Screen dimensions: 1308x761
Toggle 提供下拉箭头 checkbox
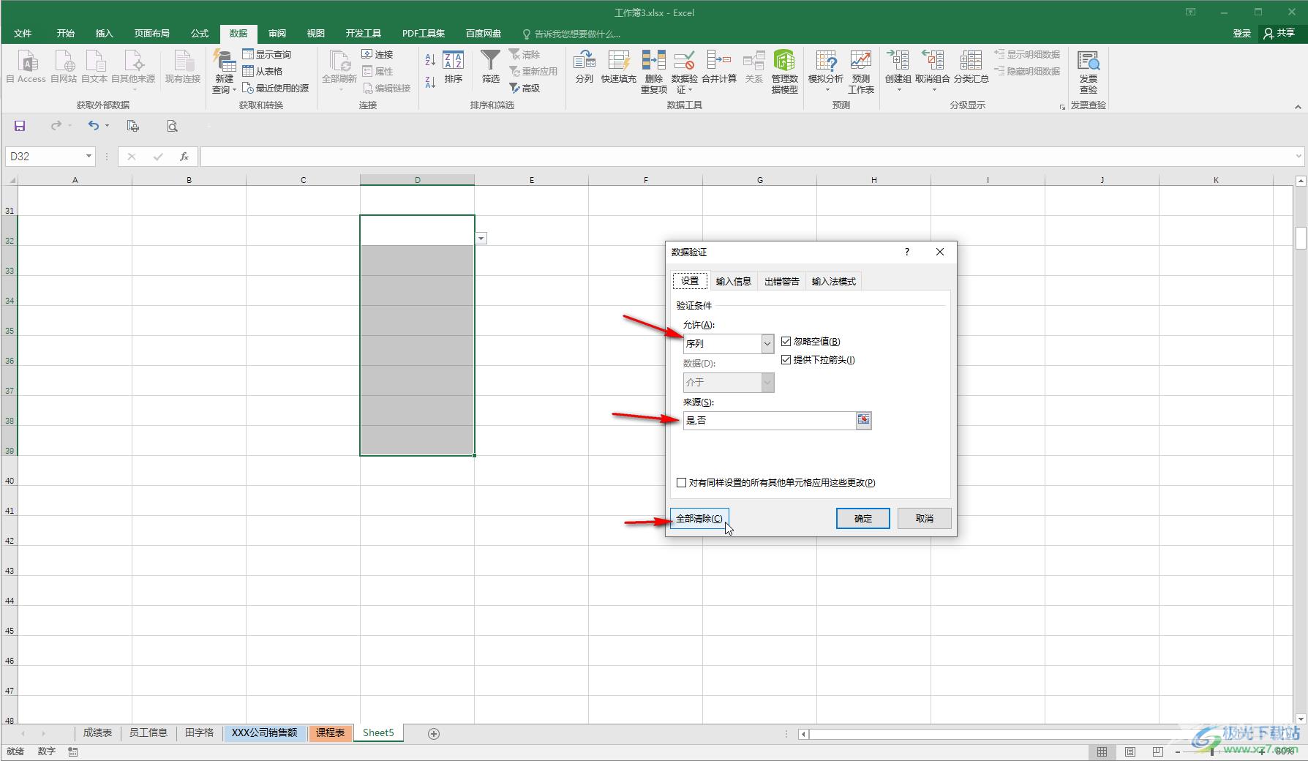[x=786, y=359]
